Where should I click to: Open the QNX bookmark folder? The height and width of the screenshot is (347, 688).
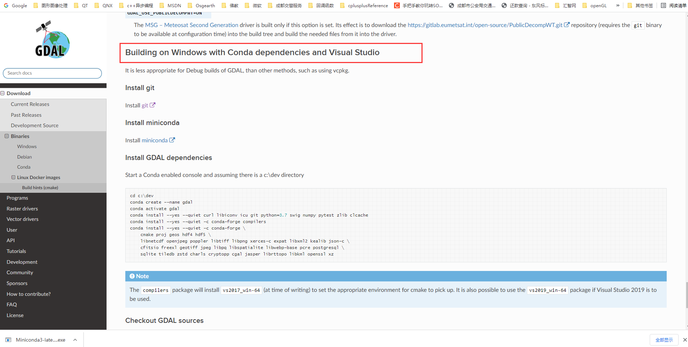[103, 5]
